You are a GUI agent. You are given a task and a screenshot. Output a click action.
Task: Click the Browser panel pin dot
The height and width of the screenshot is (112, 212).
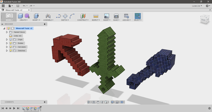coord(45,24)
